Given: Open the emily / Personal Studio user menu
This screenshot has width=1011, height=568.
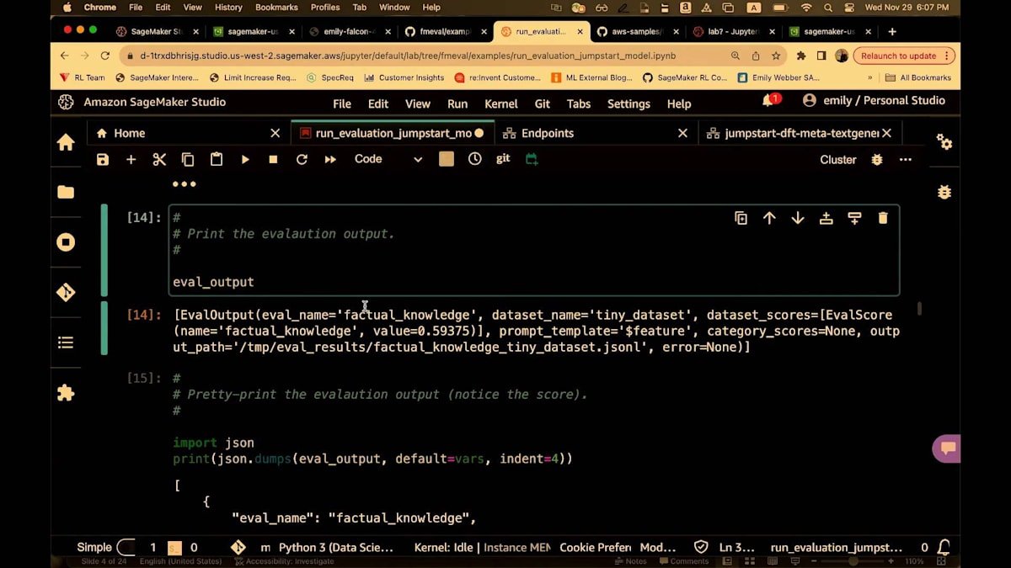Looking at the screenshot, I should (x=874, y=100).
